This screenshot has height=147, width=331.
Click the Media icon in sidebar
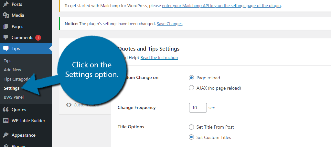[x=6, y=15]
